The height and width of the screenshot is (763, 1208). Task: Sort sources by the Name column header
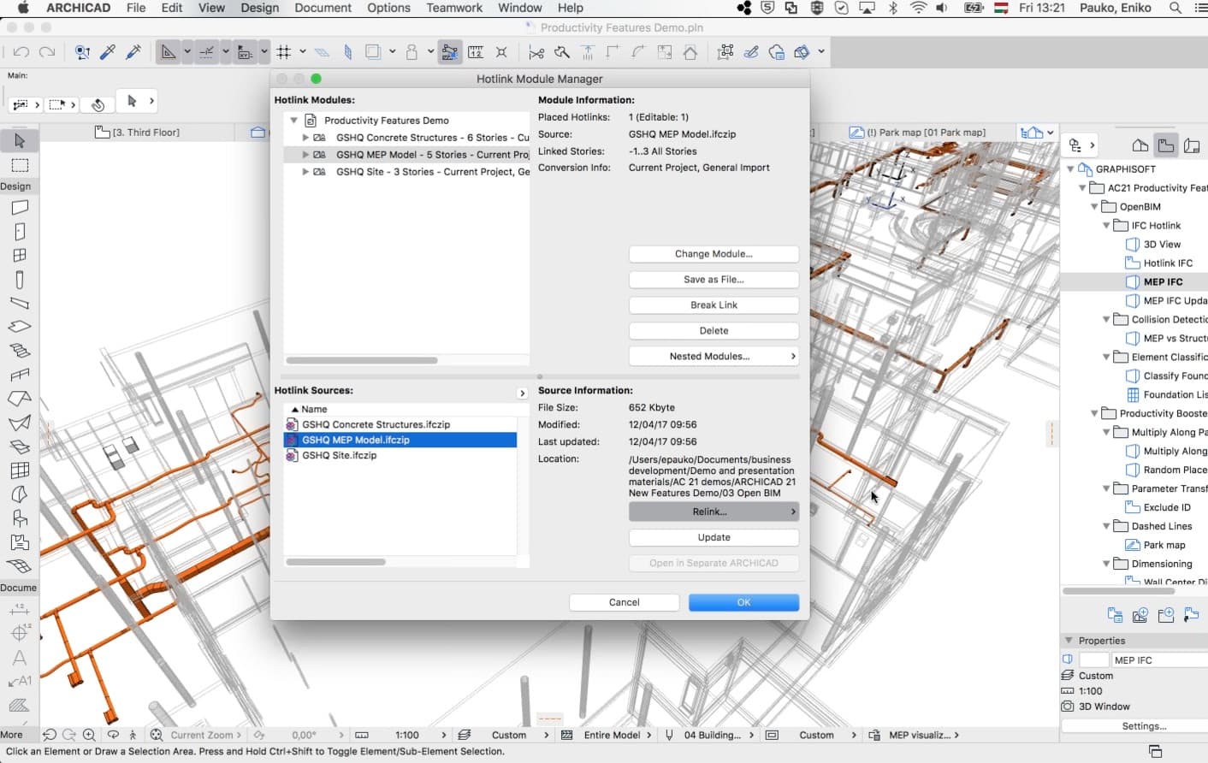tap(400, 409)
